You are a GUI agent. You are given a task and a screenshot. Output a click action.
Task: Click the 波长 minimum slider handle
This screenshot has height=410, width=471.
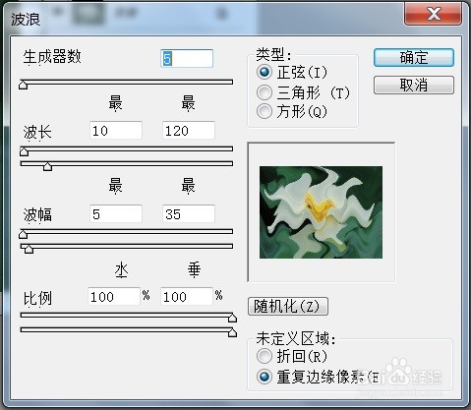tap(24, 151)
